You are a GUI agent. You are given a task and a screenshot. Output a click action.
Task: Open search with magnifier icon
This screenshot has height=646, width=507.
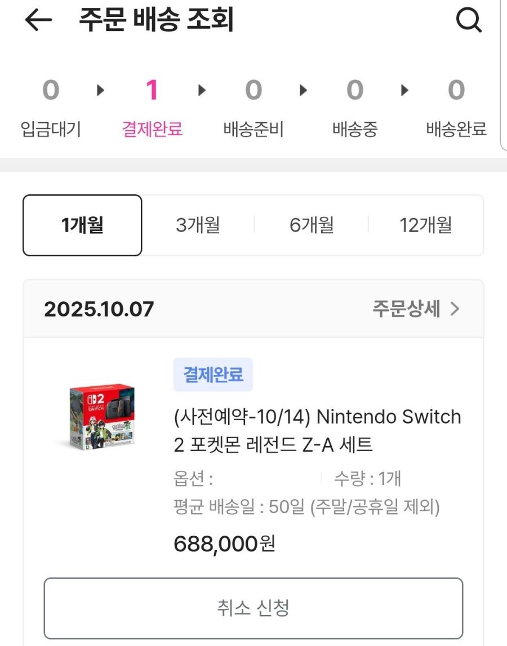[468, 21]
